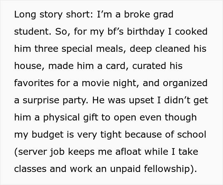Click the word "afloat"
The image size is (223, 185).
[132, 152]
